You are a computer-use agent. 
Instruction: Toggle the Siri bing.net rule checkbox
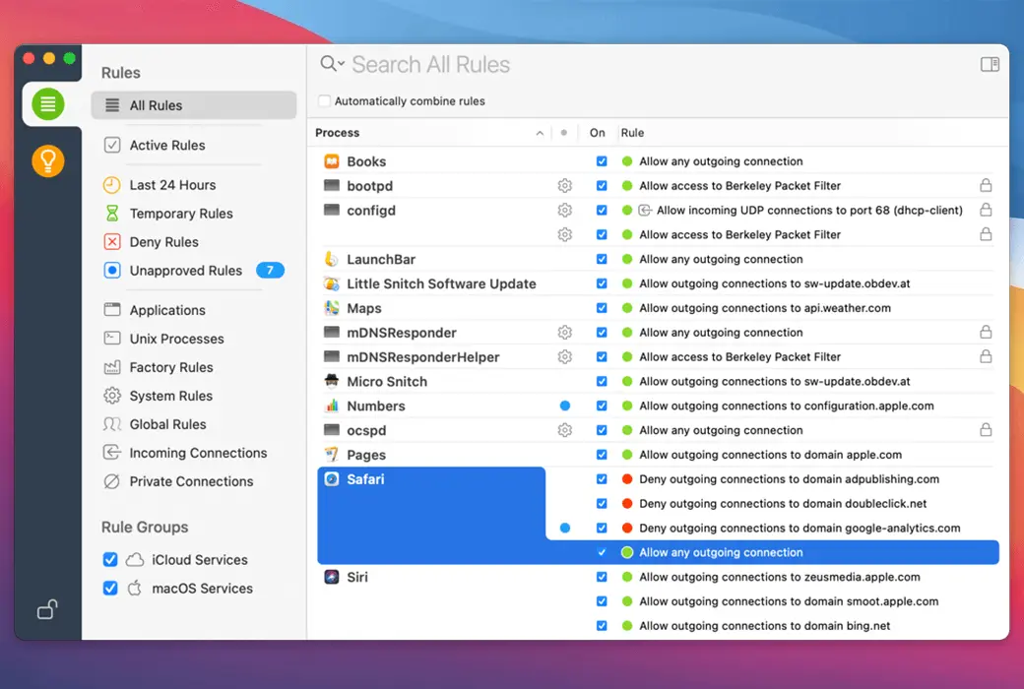[x=602, y=626]
